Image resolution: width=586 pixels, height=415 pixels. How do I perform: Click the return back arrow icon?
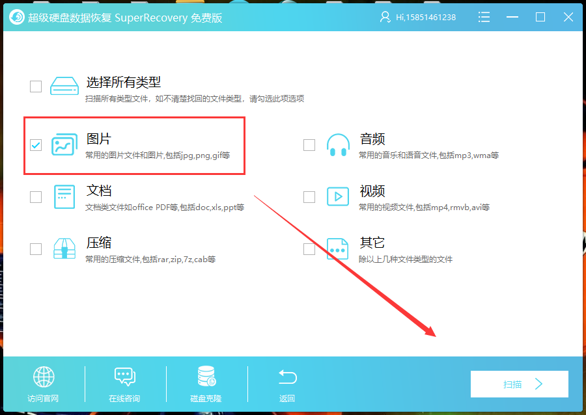[287, 377]
